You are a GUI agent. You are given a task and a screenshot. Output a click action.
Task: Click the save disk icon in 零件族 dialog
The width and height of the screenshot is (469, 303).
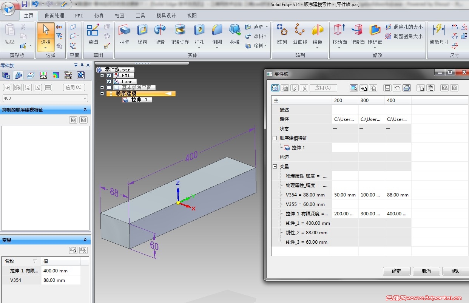pos(387,88)
